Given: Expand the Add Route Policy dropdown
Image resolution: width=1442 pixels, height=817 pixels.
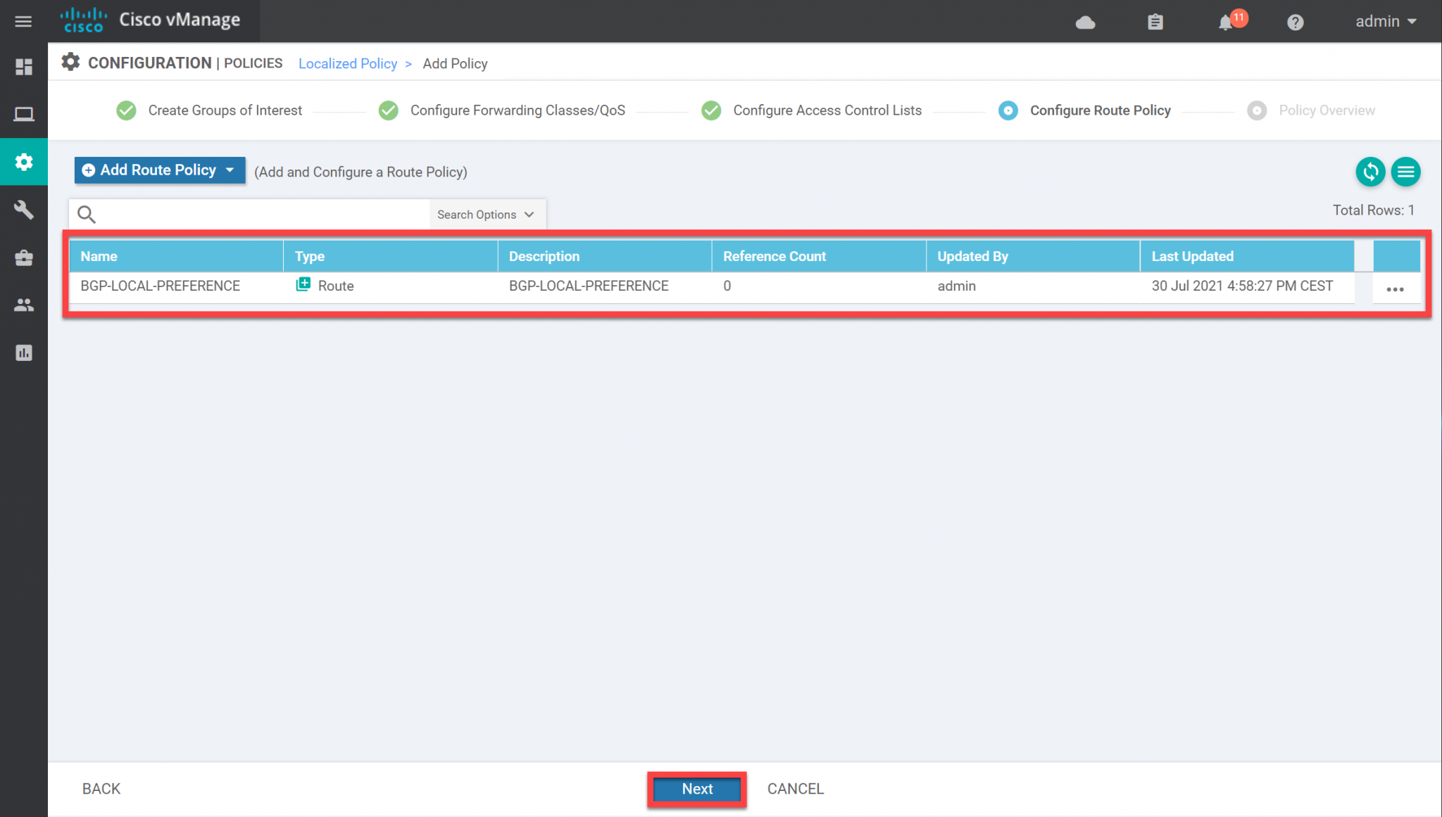Looking at the screenshot, I should coord(160,170).
